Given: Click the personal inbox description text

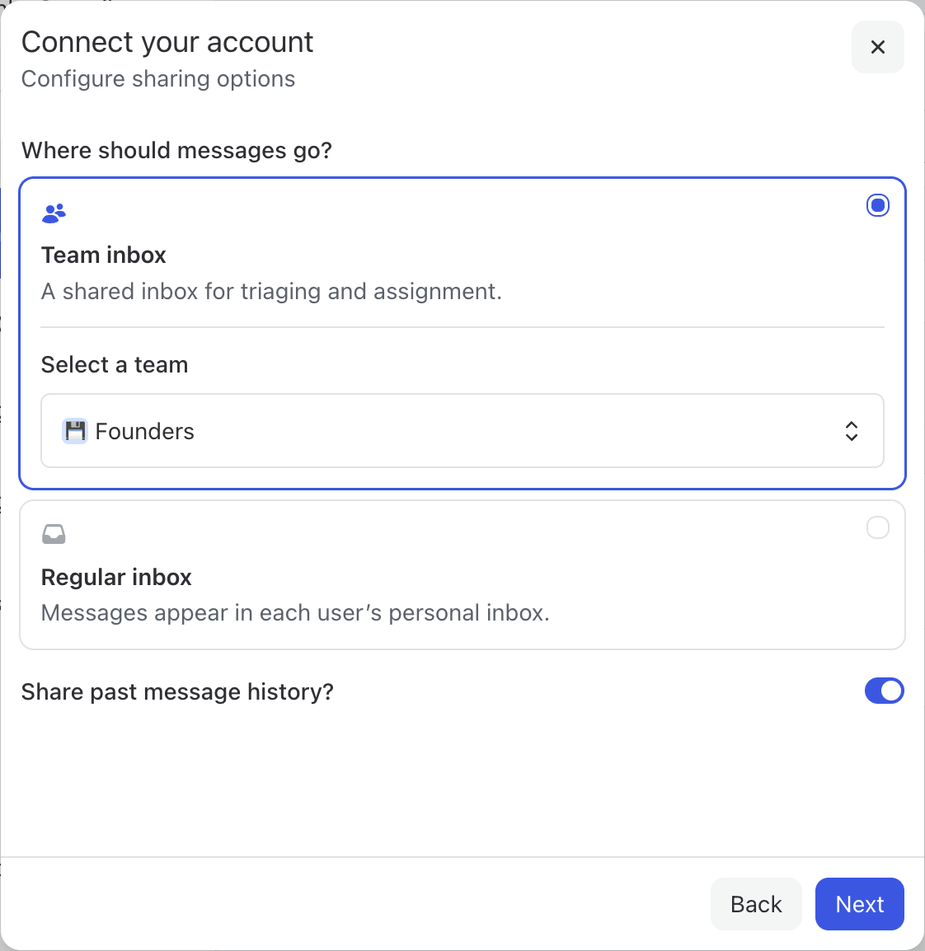Looking at the screenshot, I should coord(295,613).
